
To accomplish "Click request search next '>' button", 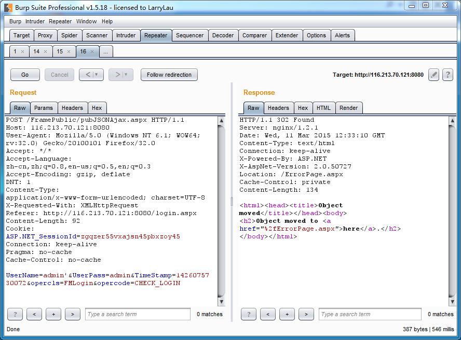I will tap(73, 314).
